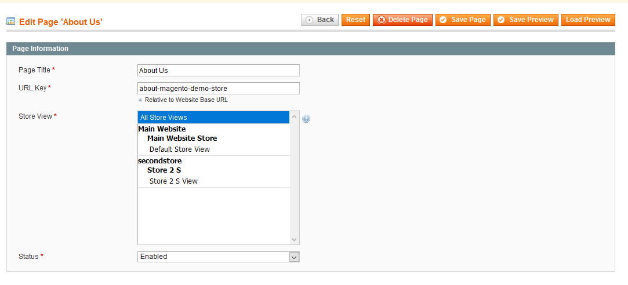The image size is (628, 285).
Task: Click the Store View help question-mark icon
Action: (x=306, y=119)
